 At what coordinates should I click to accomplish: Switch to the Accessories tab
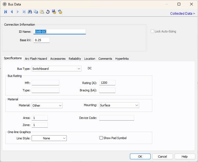coord(58,59)
